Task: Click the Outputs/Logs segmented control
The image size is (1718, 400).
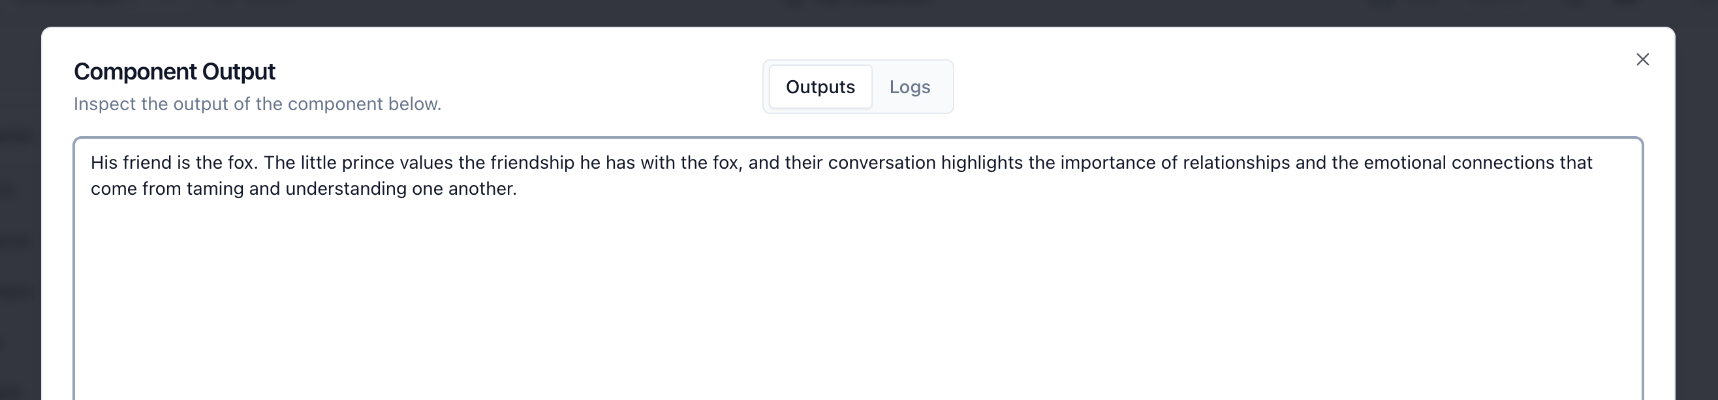Action: (858, 87)
